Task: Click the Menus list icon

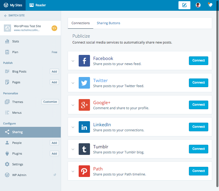Action: click(x=7, y=113)
